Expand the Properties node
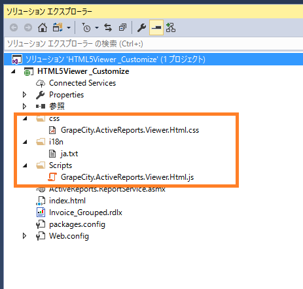 [24, 95]
